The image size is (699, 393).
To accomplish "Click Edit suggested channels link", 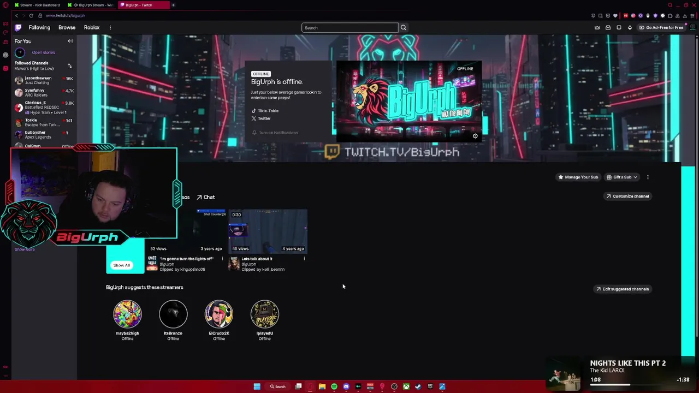I will coord(623,289).
